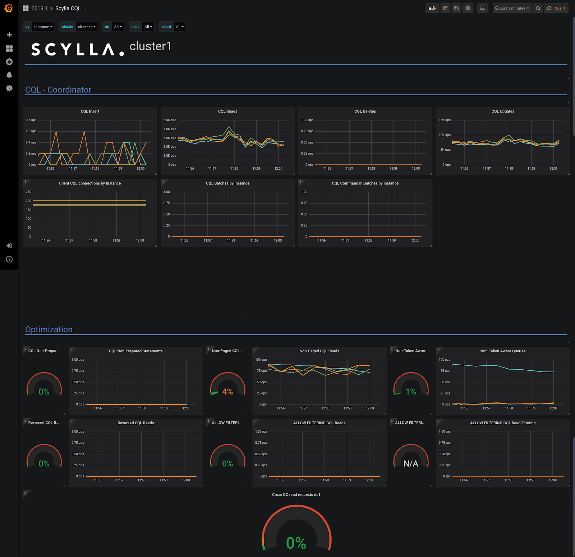Click info icon on Non-Paged CQL Reads graph
This screenshot has height=557, width=575.
(x=255, y=349)
